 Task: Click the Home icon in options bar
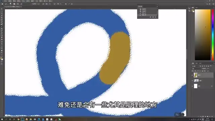pyautogui.click(x=2, y=4)
